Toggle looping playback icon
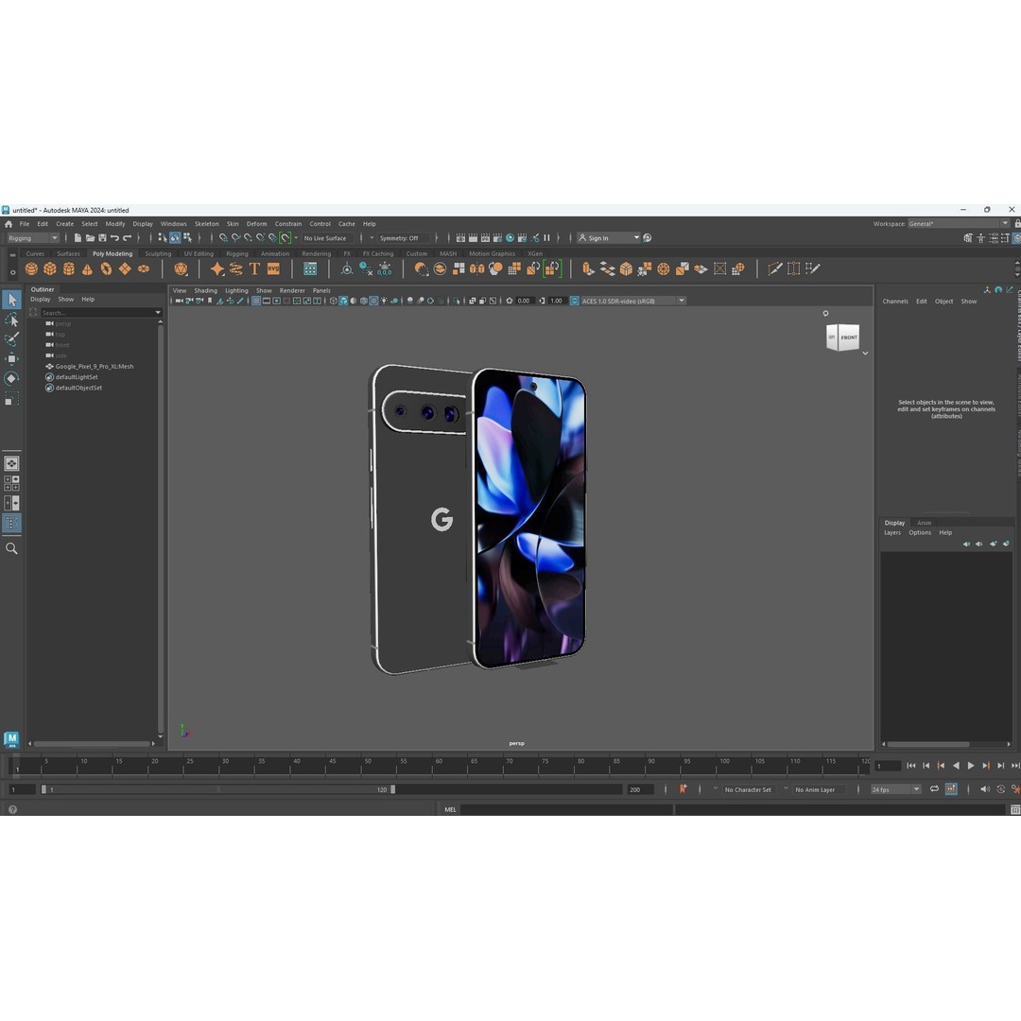The width and height of the screenshot is (1021, 1021). point(934,789)
